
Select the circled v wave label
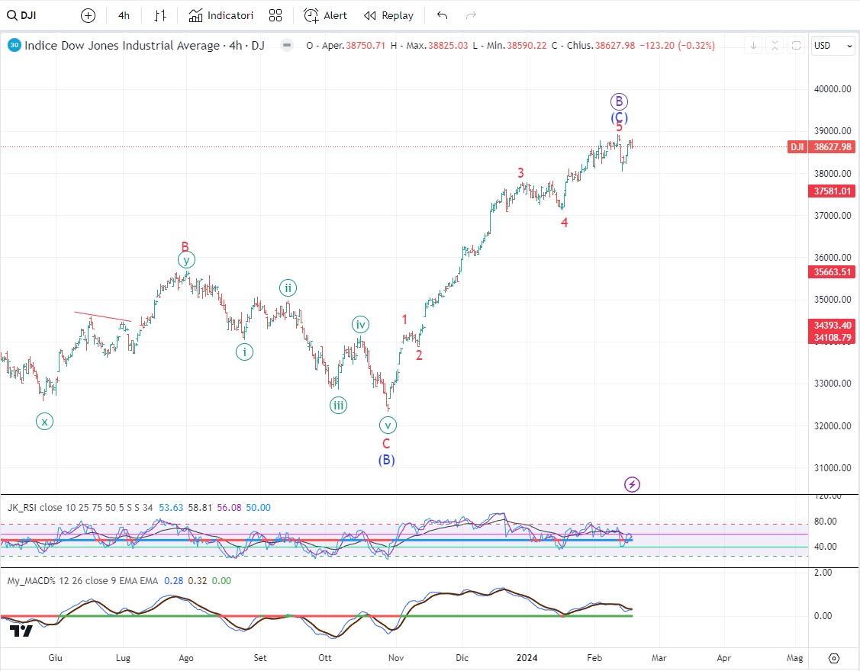[x=388, y=425]
